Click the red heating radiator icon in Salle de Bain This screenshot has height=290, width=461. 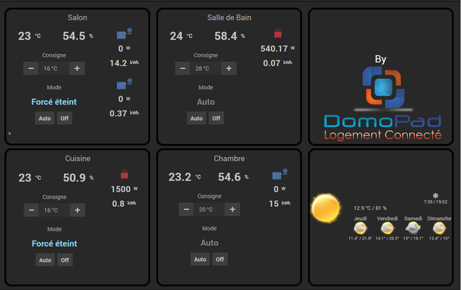pyautogui.click(x=278, y=33)
